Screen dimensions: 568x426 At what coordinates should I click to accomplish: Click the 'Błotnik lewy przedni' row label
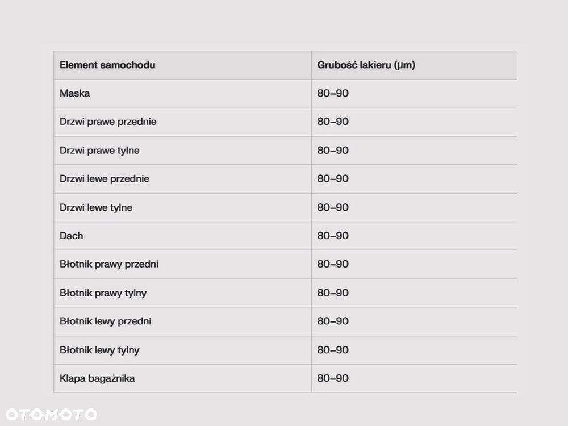click(x=106, y=321)
